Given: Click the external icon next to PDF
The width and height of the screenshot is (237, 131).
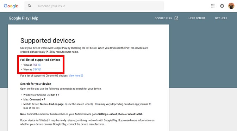Looking at the screenshot, I should (x=39, y=65).
